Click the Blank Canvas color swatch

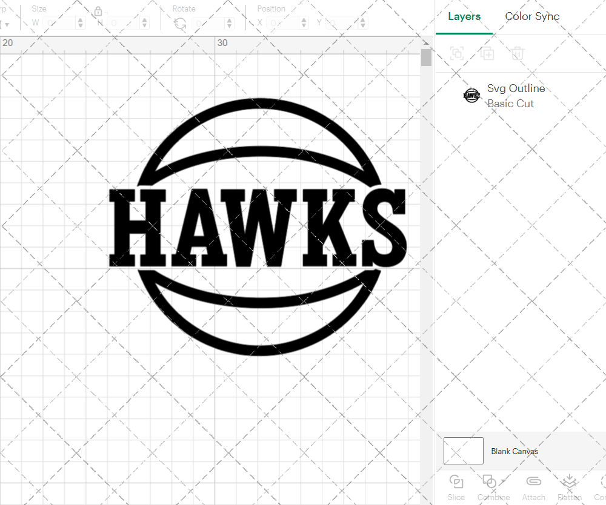(463, 451)
